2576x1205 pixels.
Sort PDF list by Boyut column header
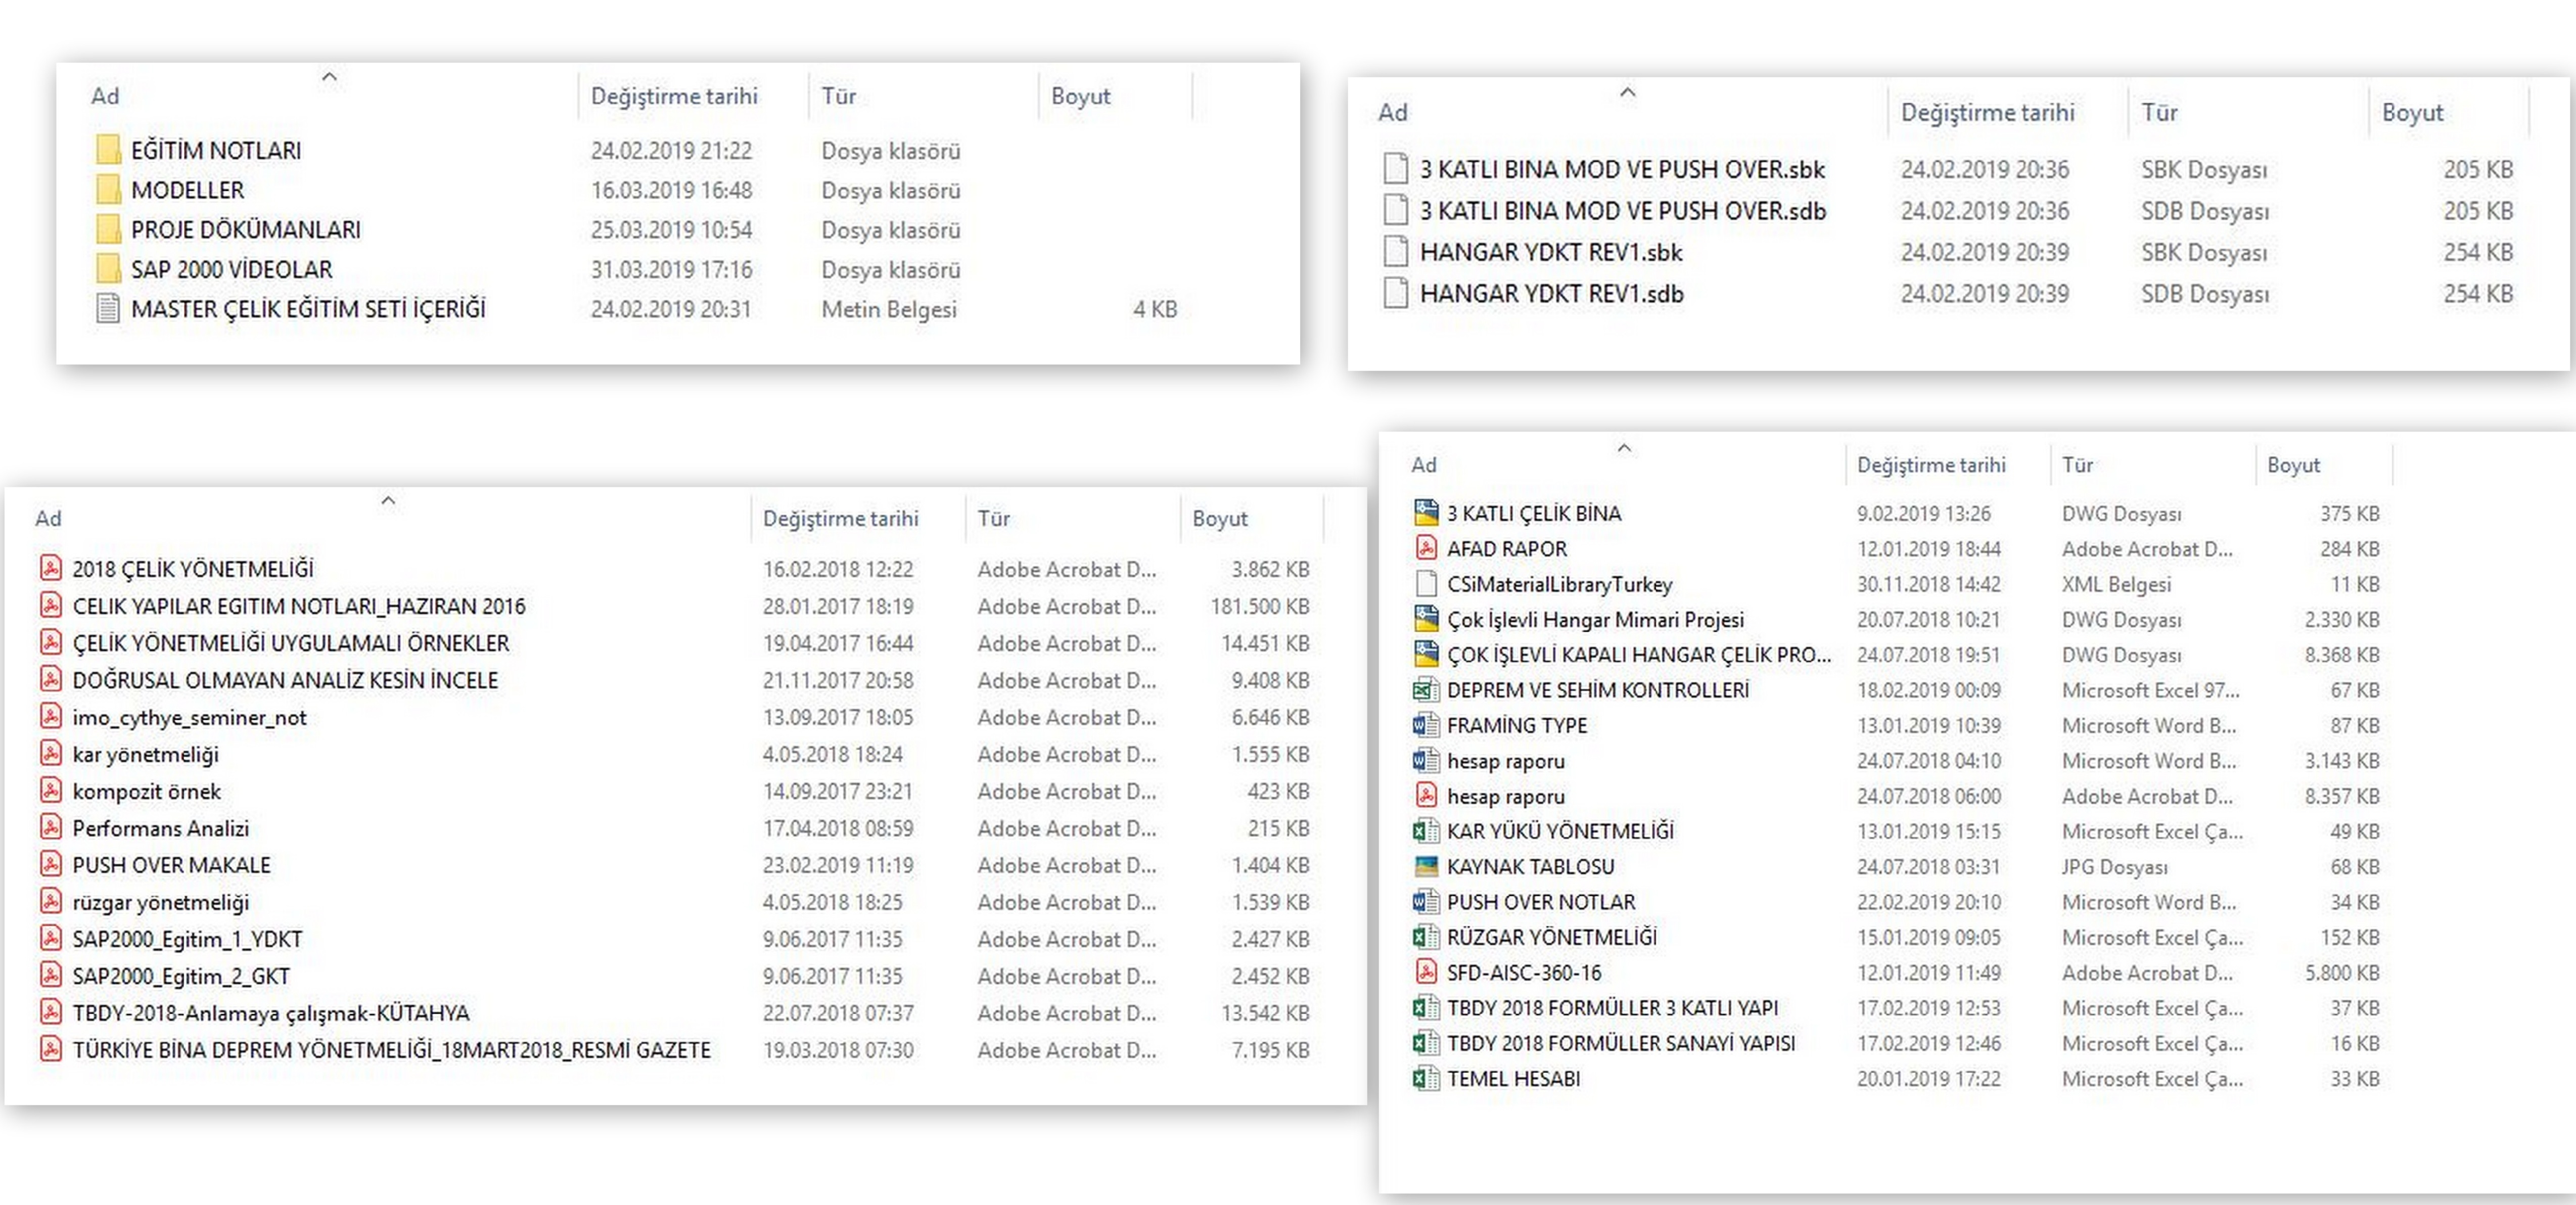(1219, 518)
